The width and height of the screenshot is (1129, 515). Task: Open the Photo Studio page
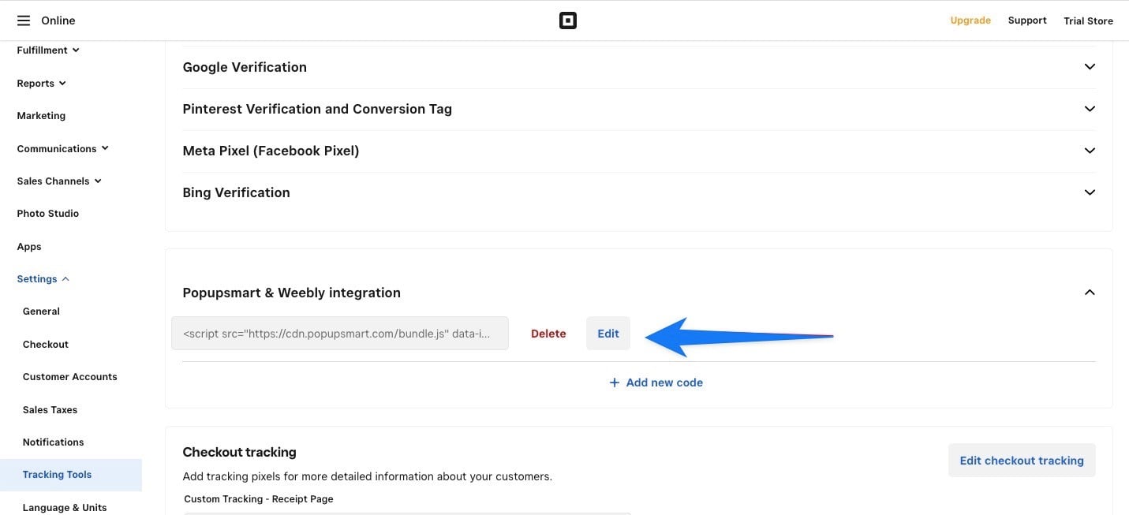click(48, 214)
